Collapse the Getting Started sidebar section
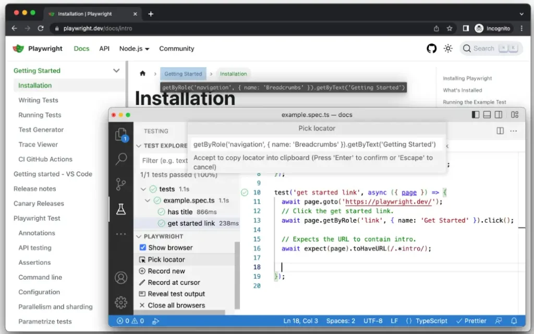 click(x=116, y=70)
